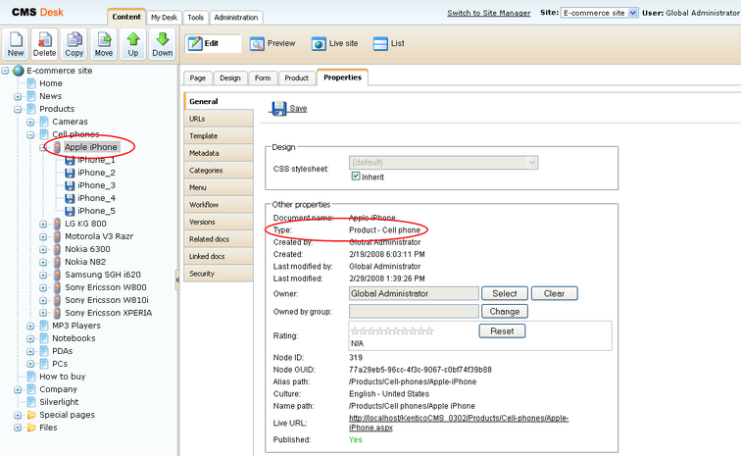Click the Owner text field

[x=414, y=294]
